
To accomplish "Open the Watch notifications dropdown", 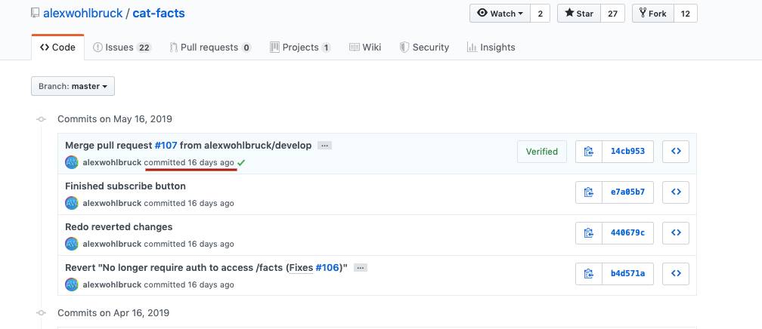I will (x=500, y=14).
